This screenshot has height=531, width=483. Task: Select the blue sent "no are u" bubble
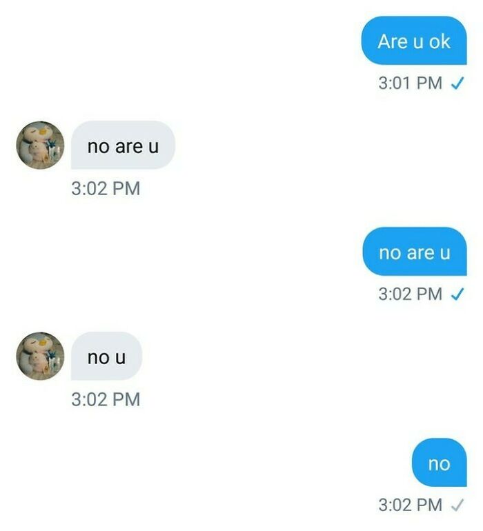[415, 251]
